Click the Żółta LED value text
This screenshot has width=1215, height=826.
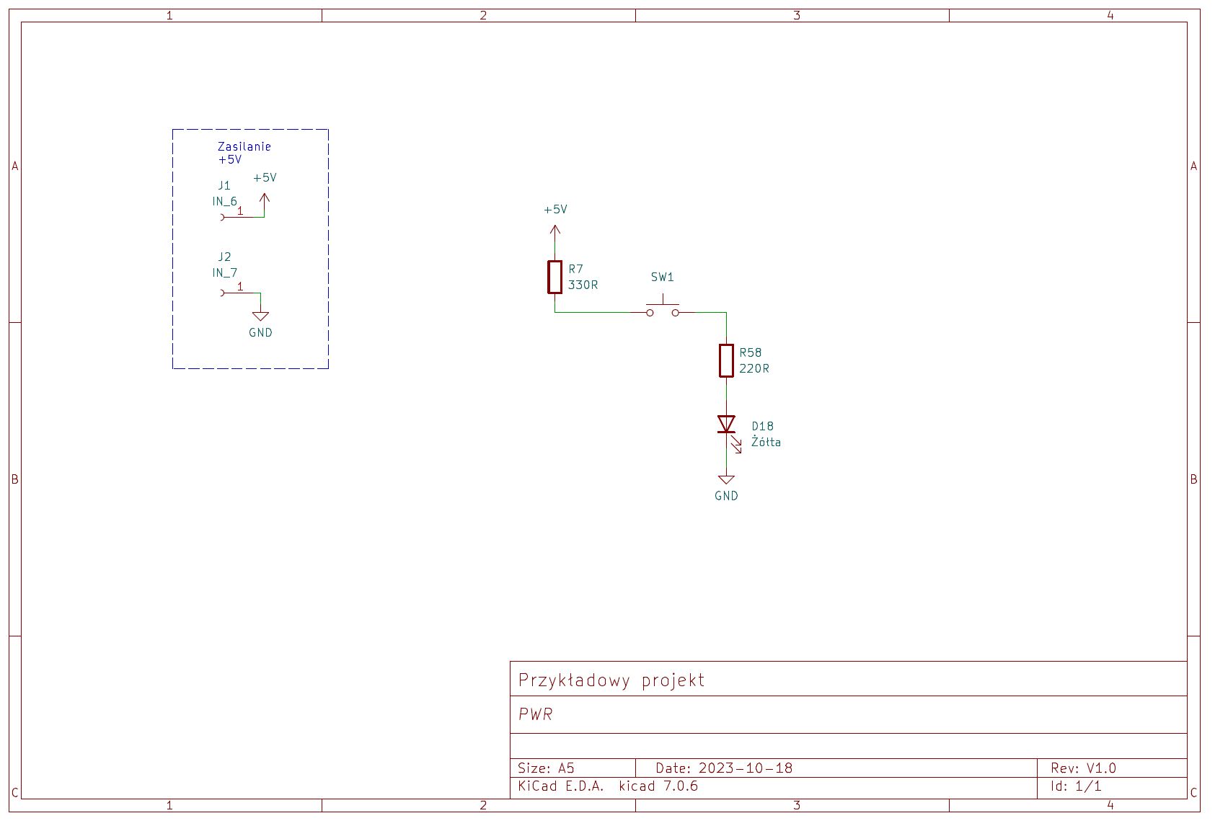(766, 443)
